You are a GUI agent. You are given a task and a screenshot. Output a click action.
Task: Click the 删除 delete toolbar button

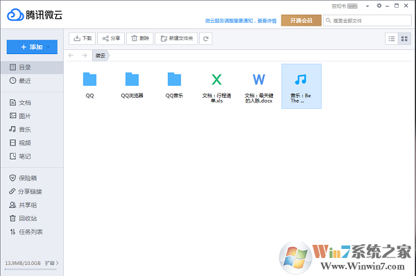point(140,38)
